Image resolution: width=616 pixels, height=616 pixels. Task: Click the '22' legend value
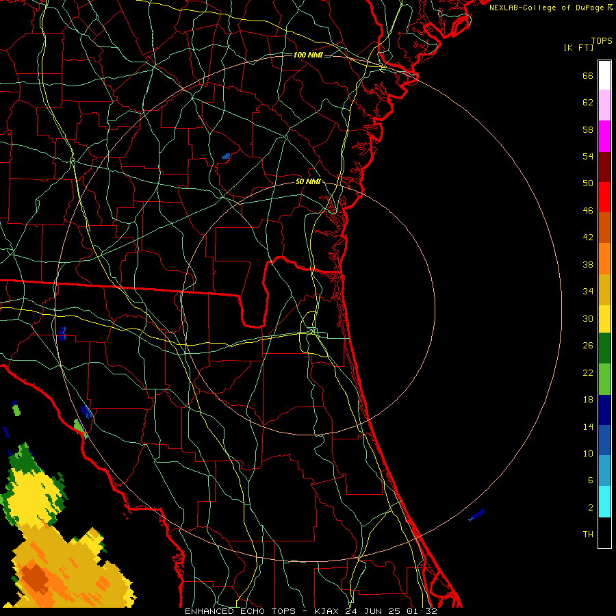588,372
